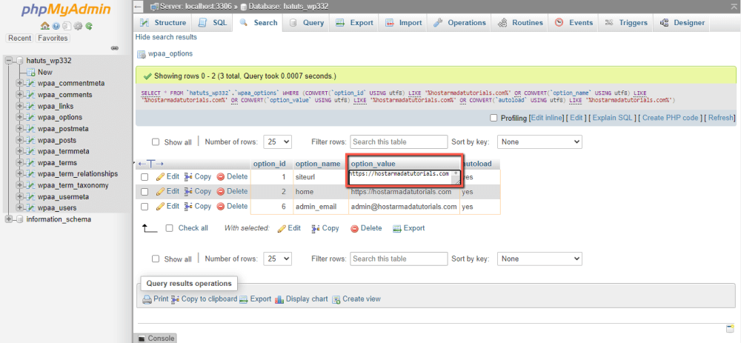
Task: Tick the checkbox for the home row
Action: [x=145, y=192]
